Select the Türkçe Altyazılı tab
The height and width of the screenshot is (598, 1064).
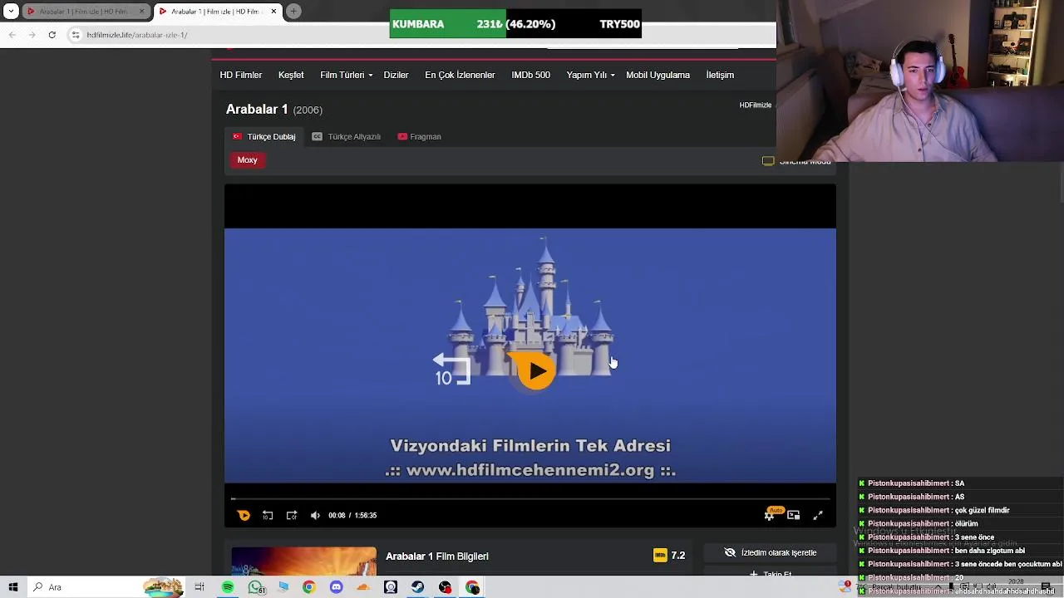(347, 136)
